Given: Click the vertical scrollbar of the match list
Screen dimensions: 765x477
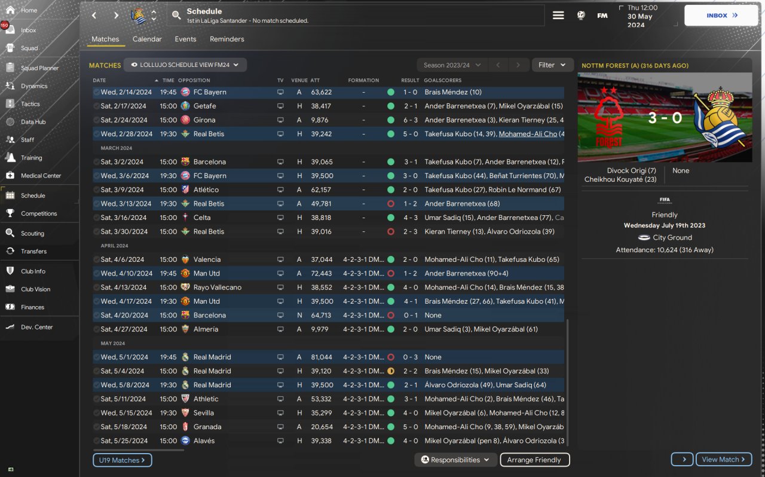Looking at the screenshot, I should click(567, 383).
